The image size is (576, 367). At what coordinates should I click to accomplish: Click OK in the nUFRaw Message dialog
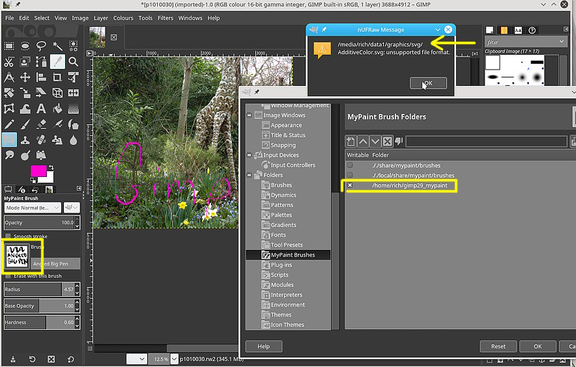[x=428, y=83]
